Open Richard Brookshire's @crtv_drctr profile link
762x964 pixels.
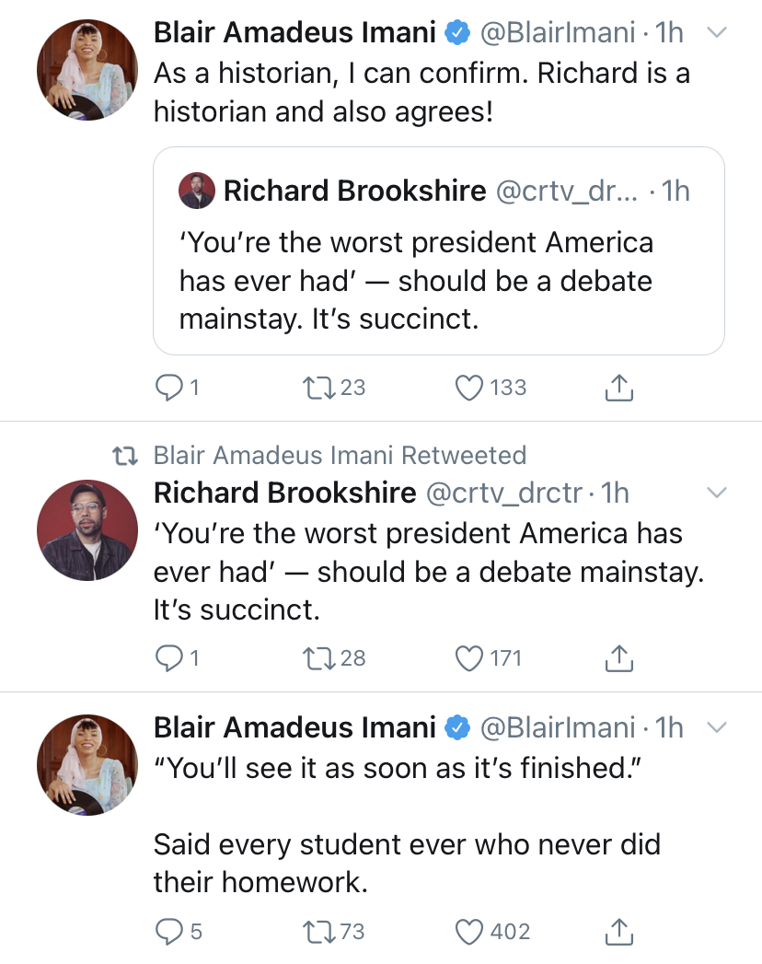click(x=504, y=494)
